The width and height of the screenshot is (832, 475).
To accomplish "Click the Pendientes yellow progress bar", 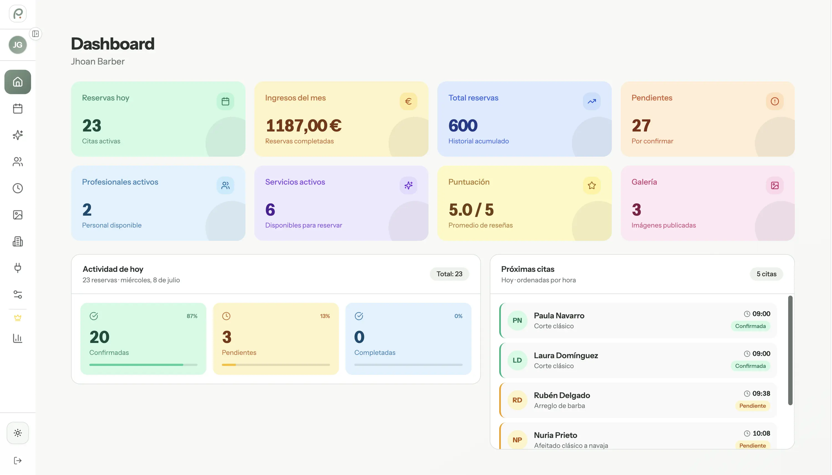I will point(276,365).
